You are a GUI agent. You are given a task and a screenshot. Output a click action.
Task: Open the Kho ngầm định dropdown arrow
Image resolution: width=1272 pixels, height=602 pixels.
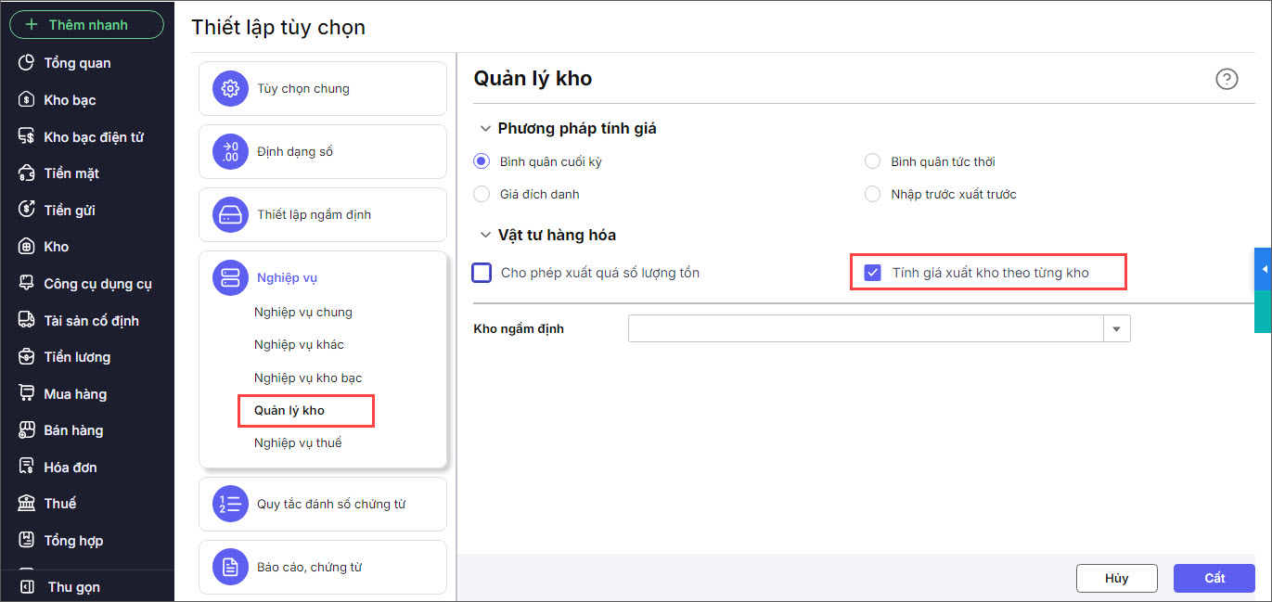point(1116,328)
